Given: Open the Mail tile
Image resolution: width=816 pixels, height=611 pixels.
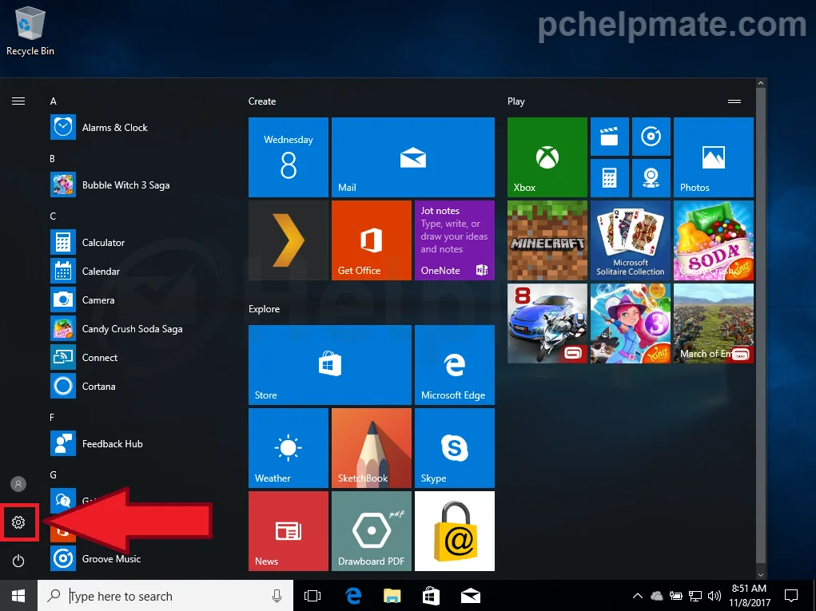Looking at the screenshot, I should [x=413, y=157].
